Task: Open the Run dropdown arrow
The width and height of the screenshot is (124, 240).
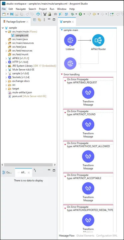Action: click(x=84, y=14)
